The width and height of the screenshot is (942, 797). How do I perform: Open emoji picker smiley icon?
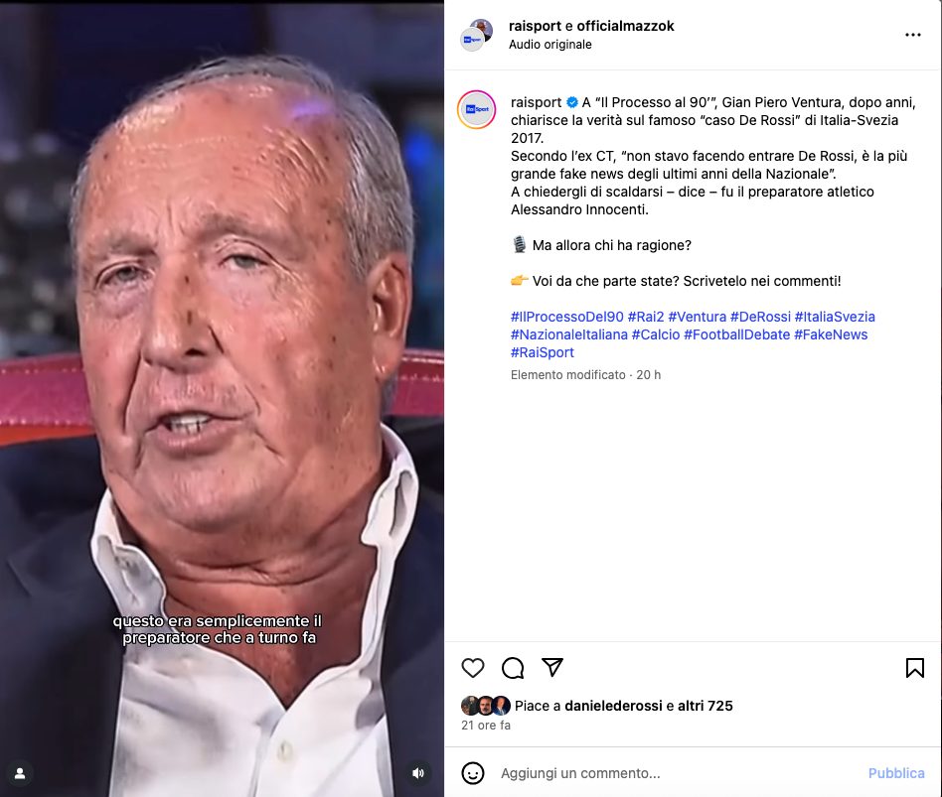coord(473,773)
